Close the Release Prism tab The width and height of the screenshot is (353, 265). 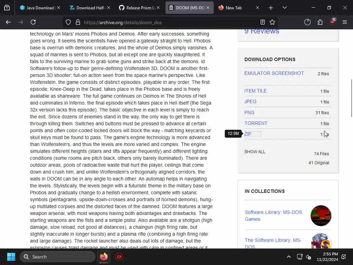(158, 8)
